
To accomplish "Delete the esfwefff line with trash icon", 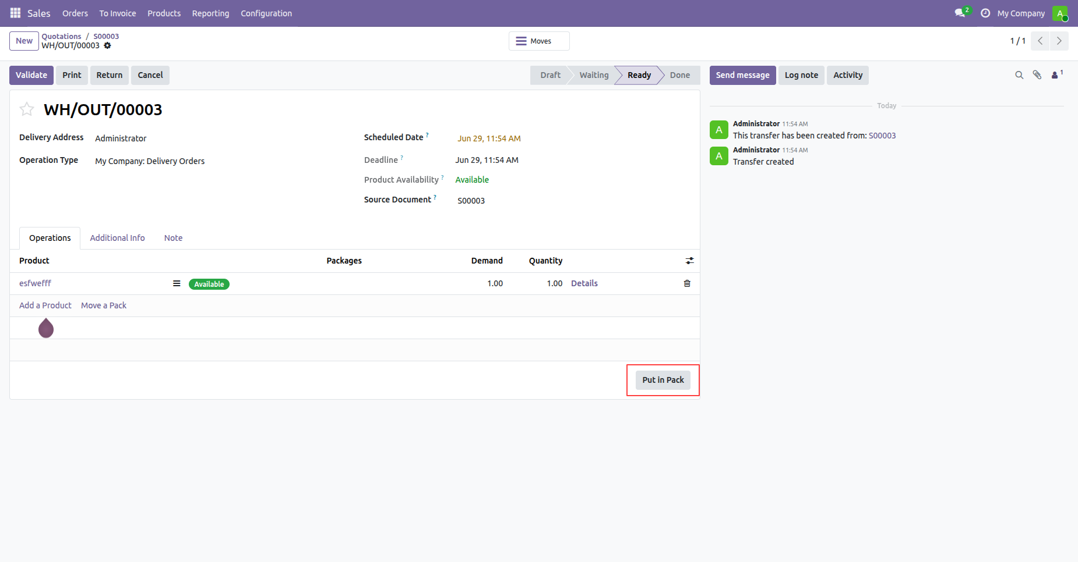I will click(687, 283).
